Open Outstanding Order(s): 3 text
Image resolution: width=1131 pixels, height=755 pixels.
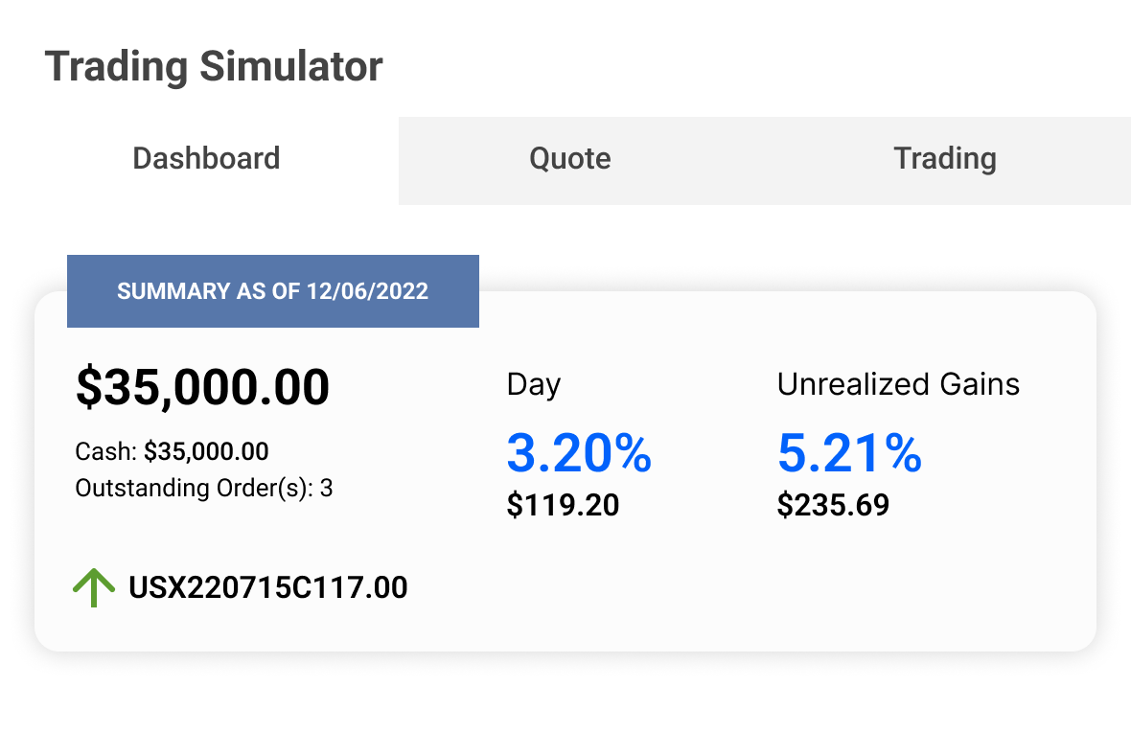203,488
